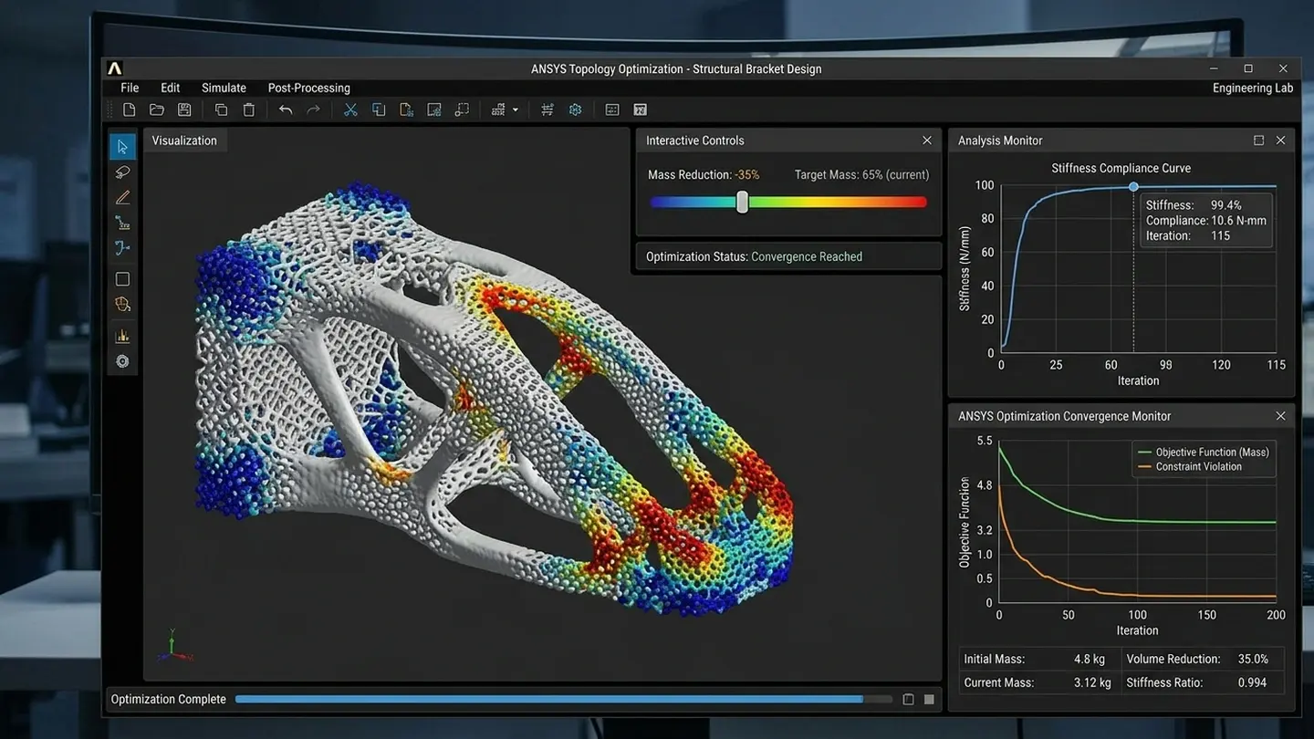Select the square box tool in sidebar
Screen dimensions: 1314x739
(122, 279)
